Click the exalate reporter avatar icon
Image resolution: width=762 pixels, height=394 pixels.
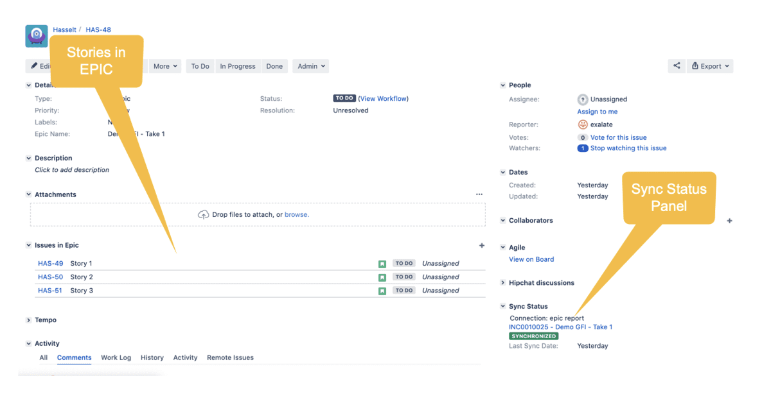coord(583,124)
